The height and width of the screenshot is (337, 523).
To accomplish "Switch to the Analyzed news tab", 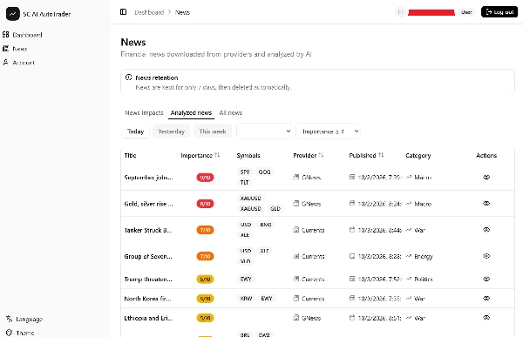I will click(x=191, y=112).
